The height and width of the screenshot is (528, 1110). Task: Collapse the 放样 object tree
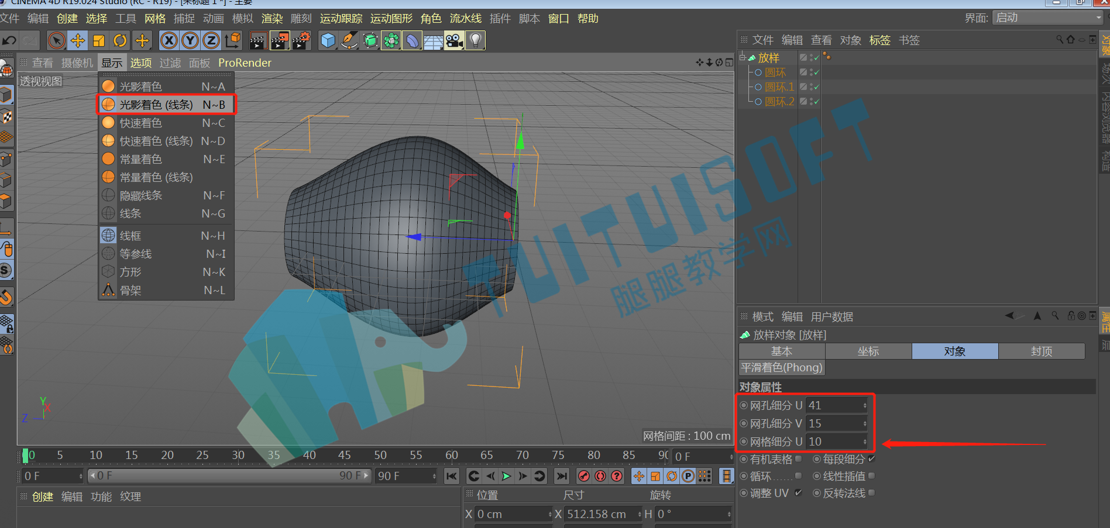[x=743, y=57]
